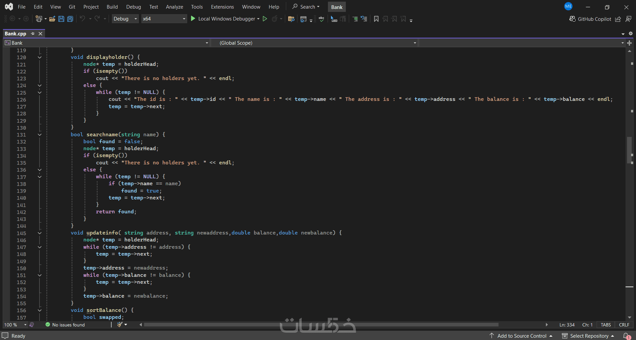
Task: Jump to previous bookmark icon
Action: point(385,19)
